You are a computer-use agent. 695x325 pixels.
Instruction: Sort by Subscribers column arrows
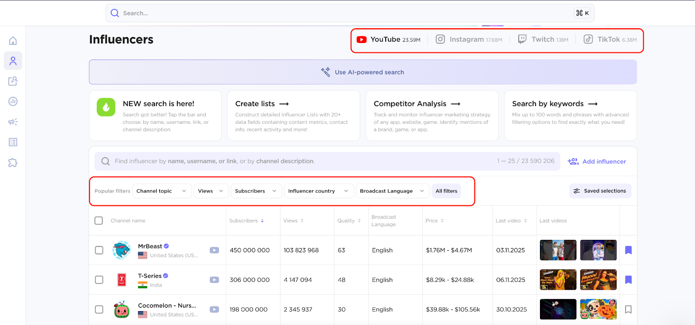tap(262, 221)
